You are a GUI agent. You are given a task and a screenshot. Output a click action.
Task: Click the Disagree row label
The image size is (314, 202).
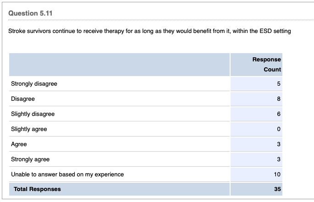point(23,99)
